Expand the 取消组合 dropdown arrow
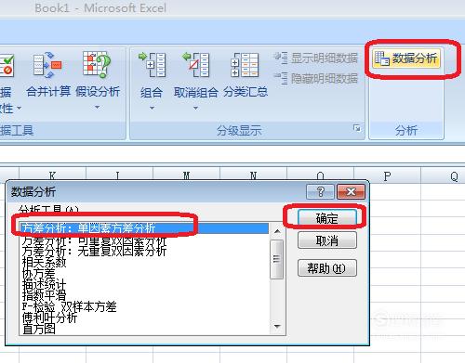Image resolution: width=465 pixels, height=363 pixels. tap(195, 108)
